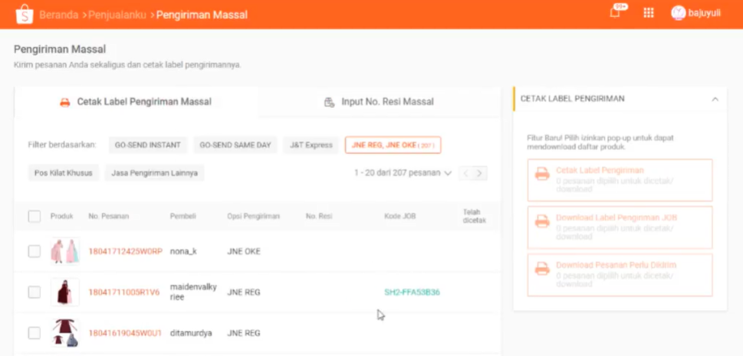743x356 pixels.
Task: Click printer icon in Cetak Label Pengiriman
Action: pyautogui.click(x=542, y=174)
